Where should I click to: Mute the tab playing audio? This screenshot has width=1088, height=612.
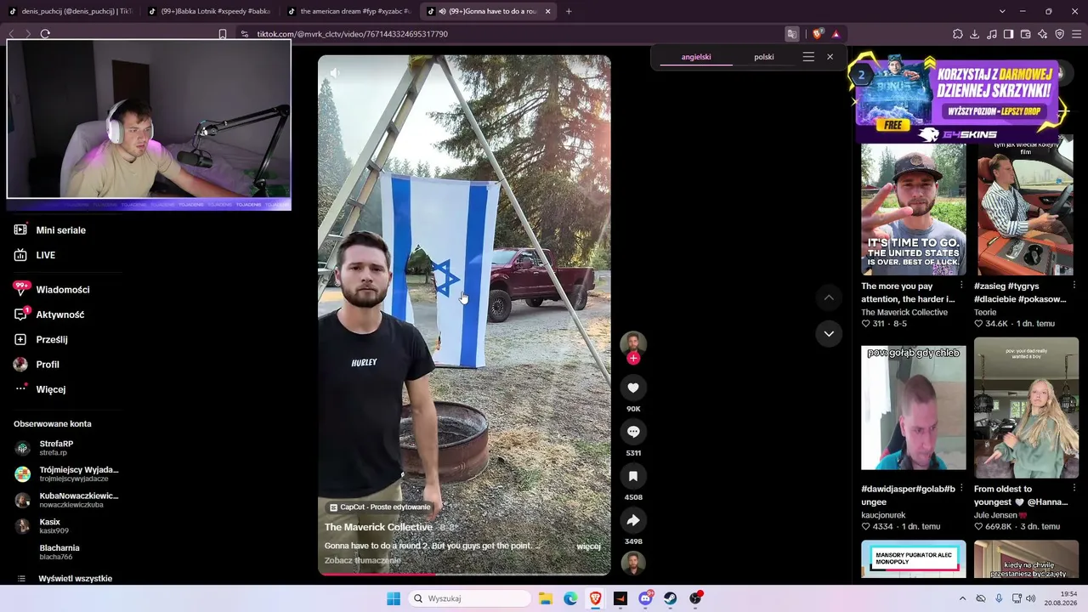(x=442, y=11)
